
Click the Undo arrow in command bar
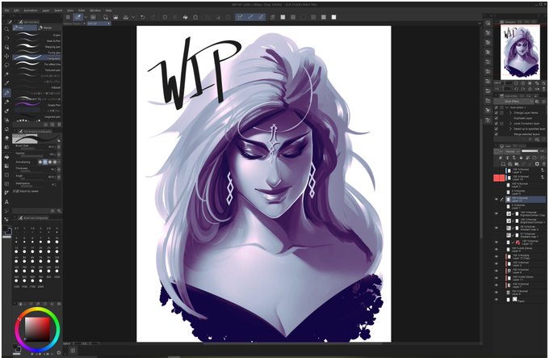[x=143, y=17]
